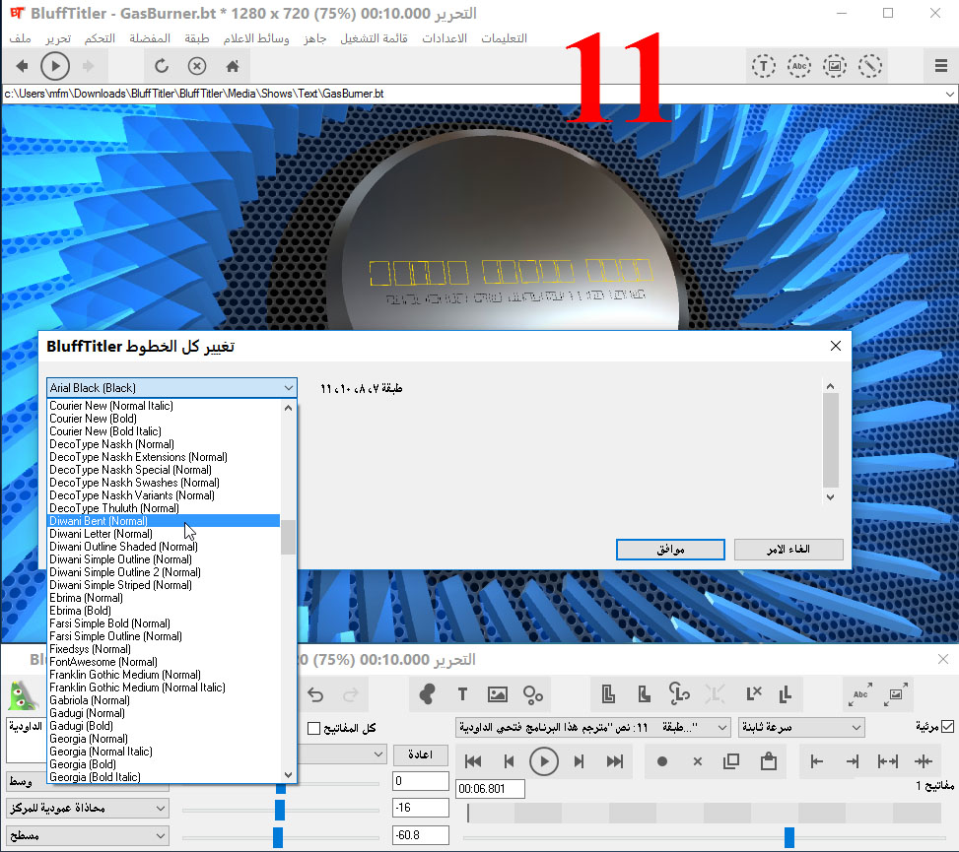The height and width of the screenshot is (852, 959).
Task: Open the التعليمات menu
Action: [504, 38]
